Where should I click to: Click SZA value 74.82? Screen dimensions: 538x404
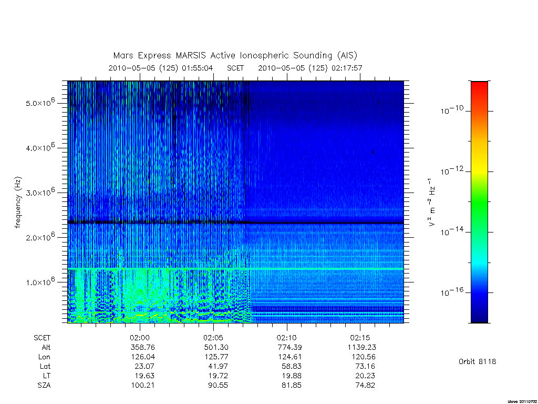[365, 386]
